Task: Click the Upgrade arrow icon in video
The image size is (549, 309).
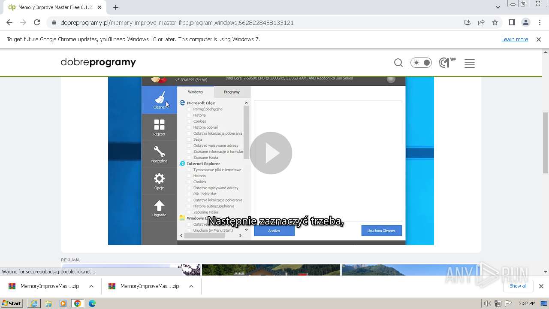Action: (x=159, y=208)
